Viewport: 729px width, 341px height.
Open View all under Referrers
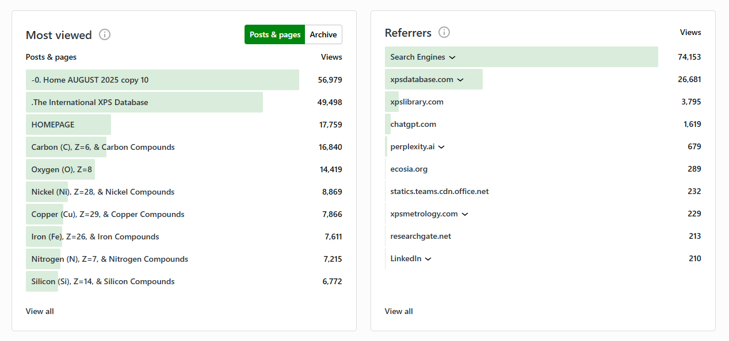pyautogui.click(x=399, y=311)
